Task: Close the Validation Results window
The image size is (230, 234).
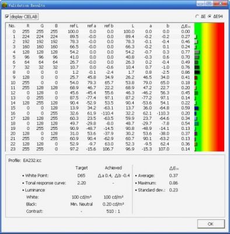Action: pyautogui.click(x=221, y=4)
